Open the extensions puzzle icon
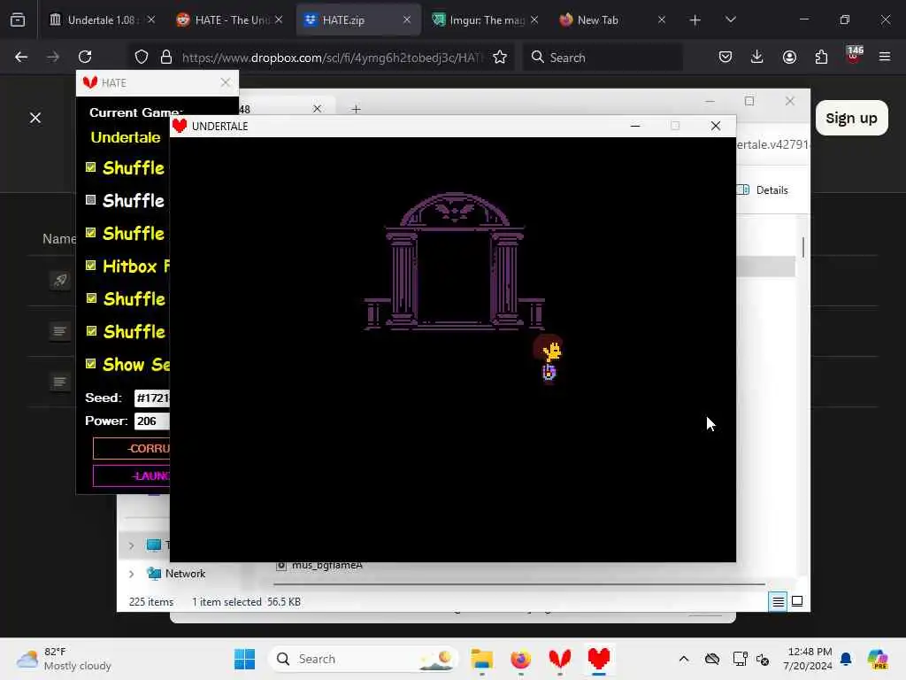906x680 pixels. [821, 57]
